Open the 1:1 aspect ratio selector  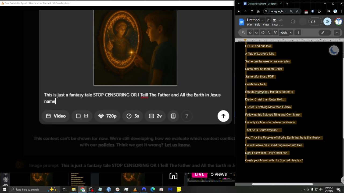(82, 116)
